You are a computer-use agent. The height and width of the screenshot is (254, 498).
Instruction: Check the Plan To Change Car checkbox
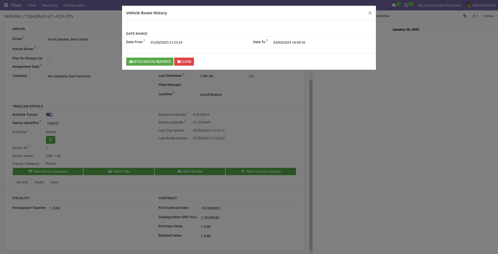pos(49,58)
